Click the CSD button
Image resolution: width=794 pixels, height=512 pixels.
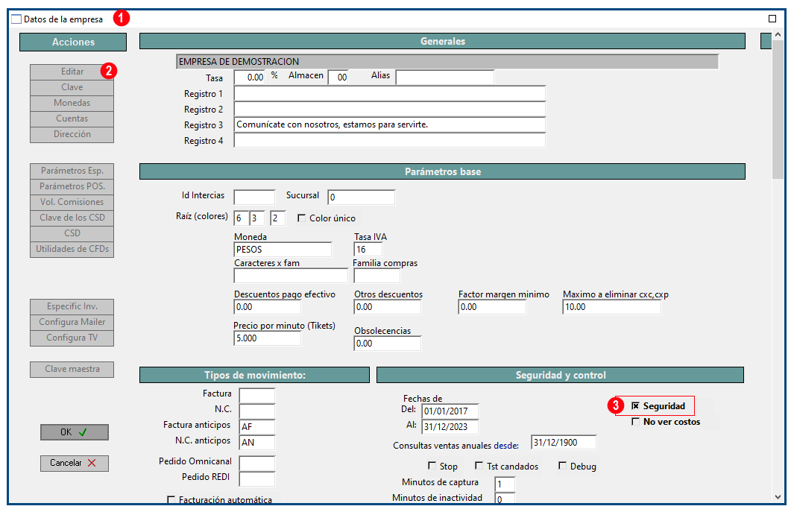(x=72, y=233)
